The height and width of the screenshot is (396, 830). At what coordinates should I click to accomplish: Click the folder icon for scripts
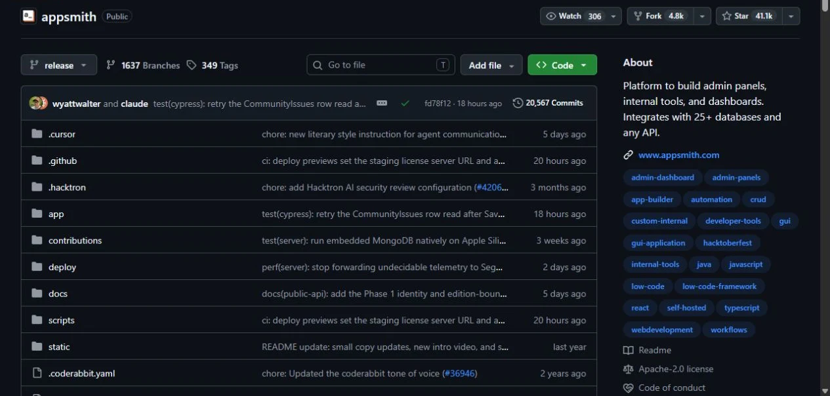(37, 320)
